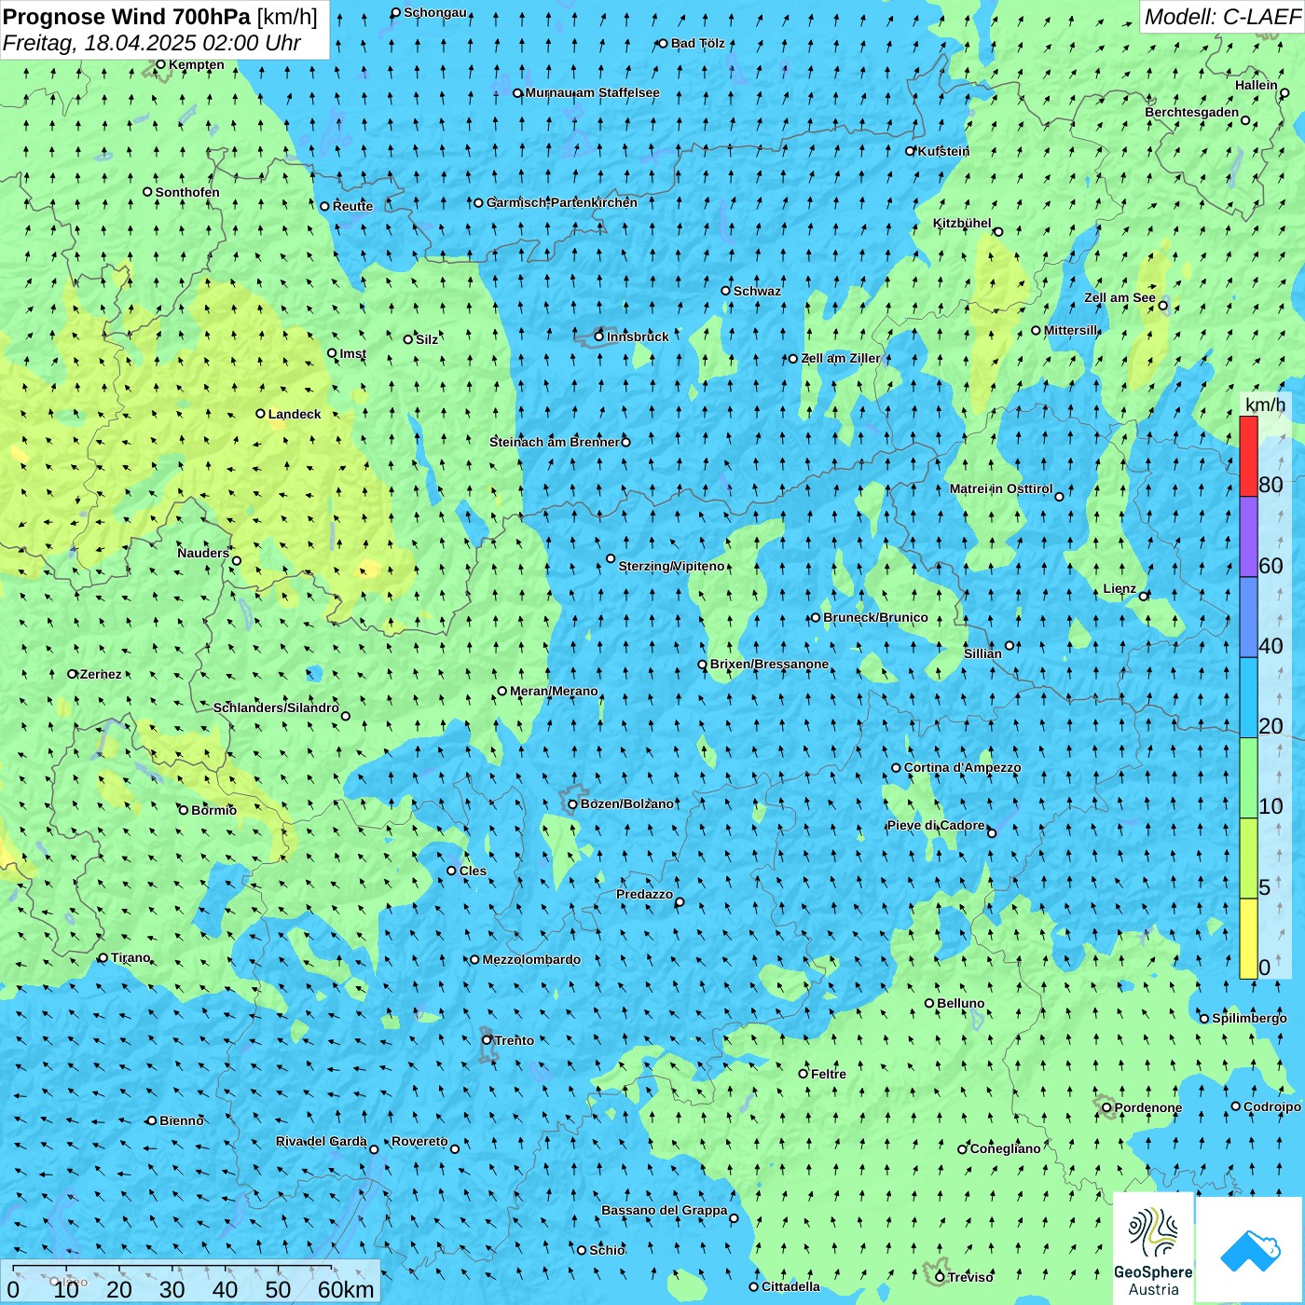Image resolution: width=1305 pixels, height=1305 pixels.
Task: Click the 'Schio' map label
Action: pos(607,1251)
